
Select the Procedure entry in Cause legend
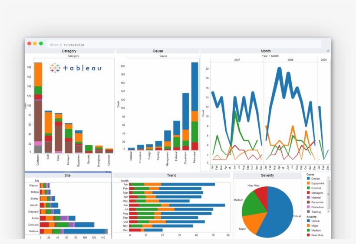[315, 207]
